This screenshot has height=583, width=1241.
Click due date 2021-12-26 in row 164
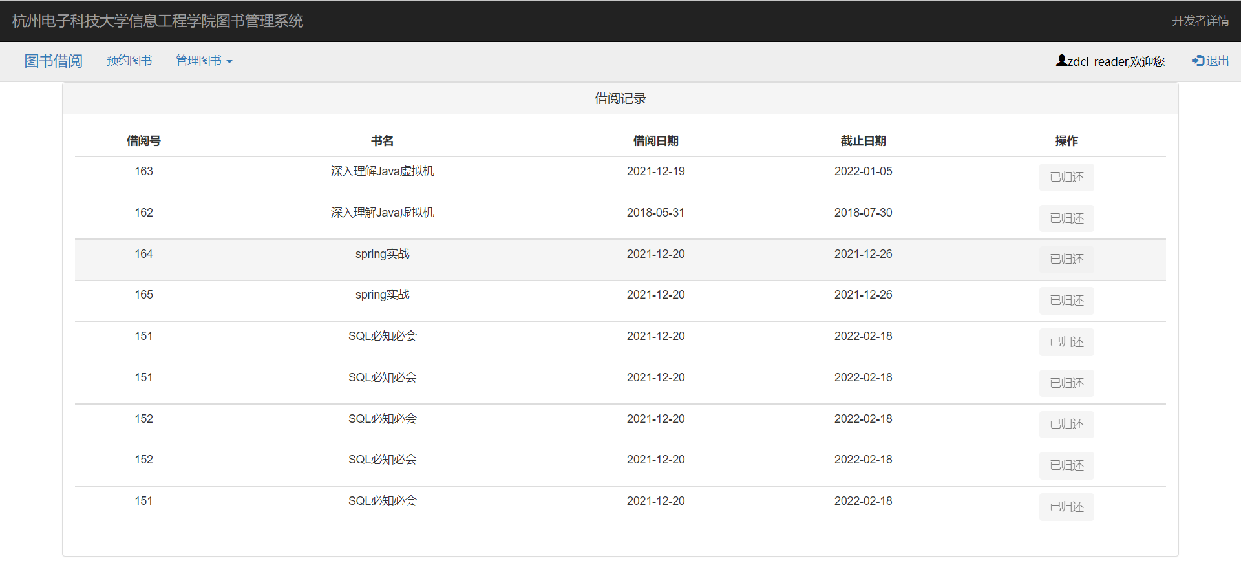(x=863, y=254)
